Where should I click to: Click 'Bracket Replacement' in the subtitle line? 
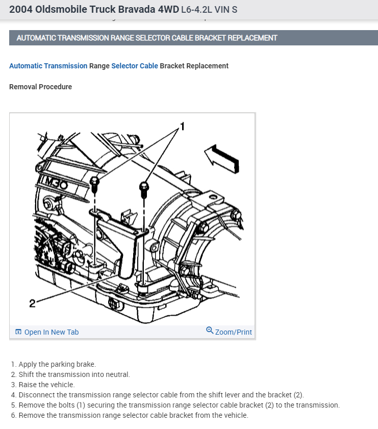[194, 66]
